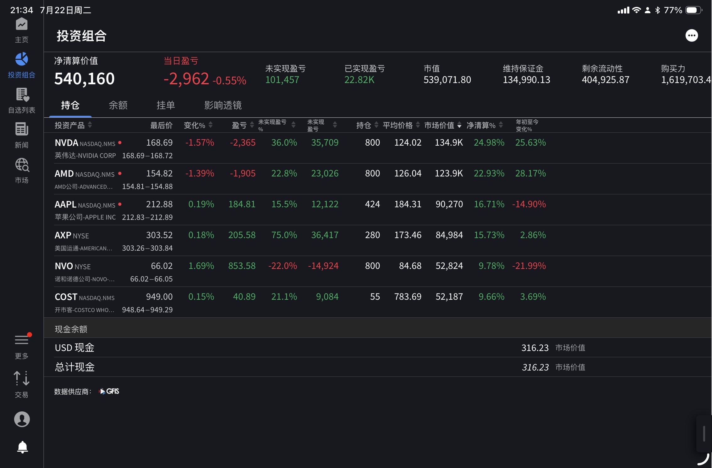
Task: Open the NVDA position row
Action: [377, 148]
